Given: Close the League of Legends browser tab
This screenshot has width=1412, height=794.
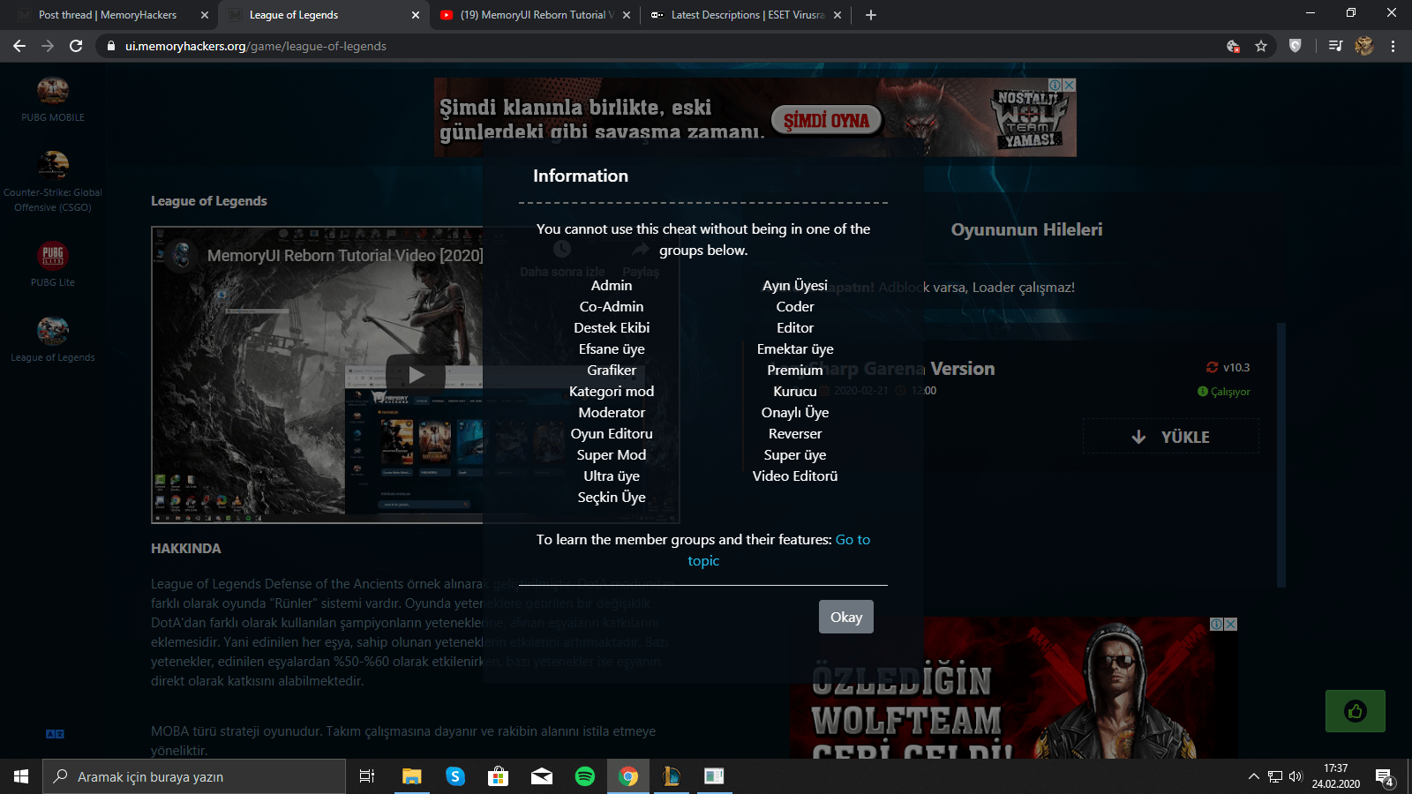Looking at the screenshot, I should pyautogui.click(x=416, y=15).
